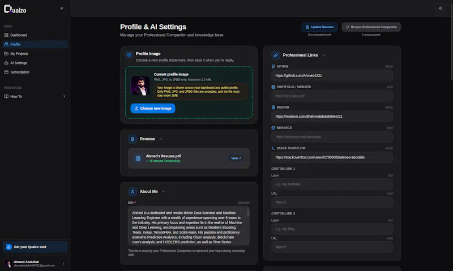Image resolution: width=453 pixels, height=271 pixels.
Task: Click the 'Profile & AI Settings' heading
Action: (x=153, y=27)
